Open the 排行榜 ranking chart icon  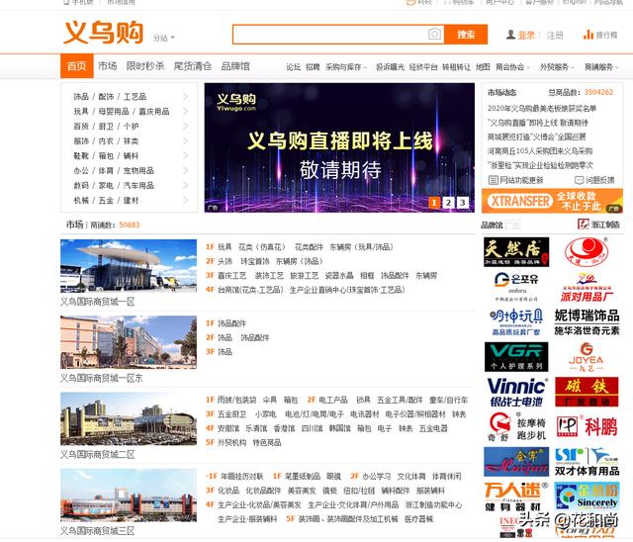click(x=588, y=35)
